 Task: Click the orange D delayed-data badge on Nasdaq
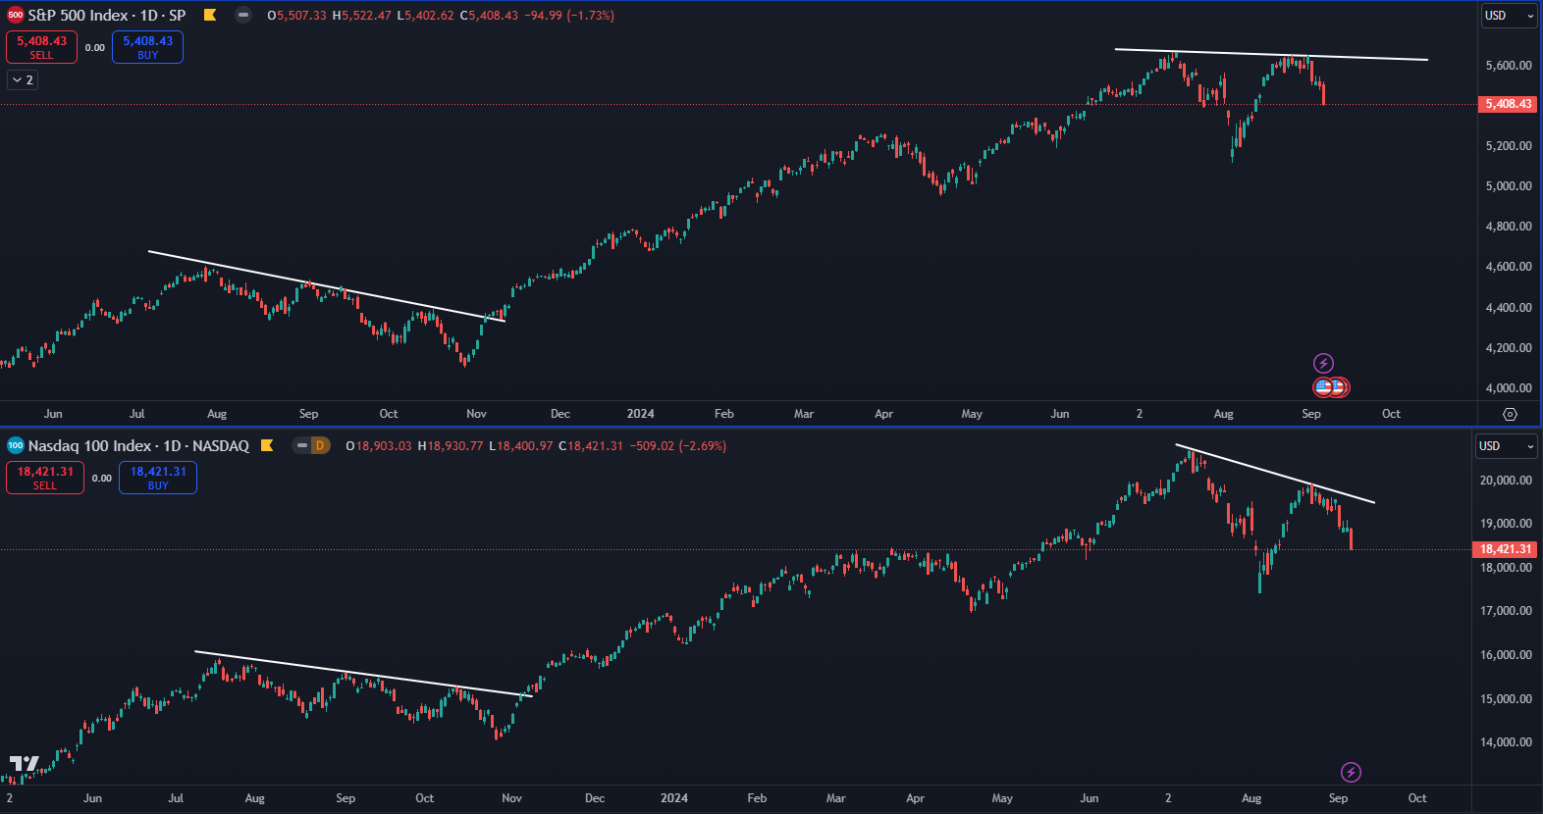[x=320, y=445]
